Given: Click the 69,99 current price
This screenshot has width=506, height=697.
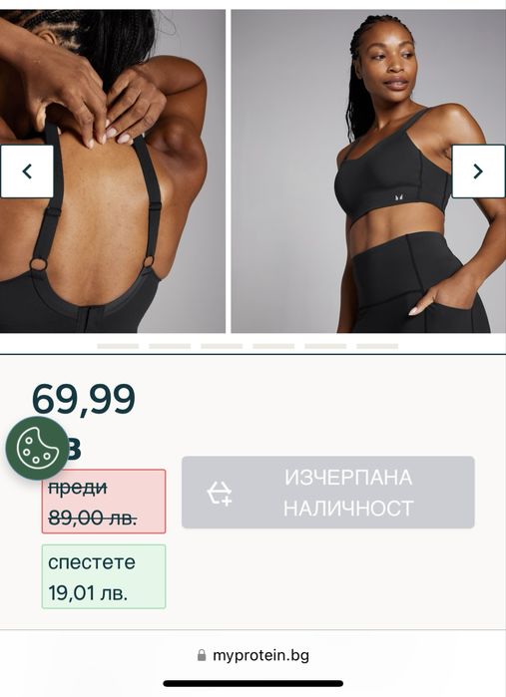Looking at the screenshot, I should (x=83, y=399).
